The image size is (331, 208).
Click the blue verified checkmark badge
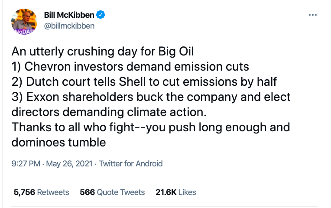pyautogui.click(x=101, y=15)
